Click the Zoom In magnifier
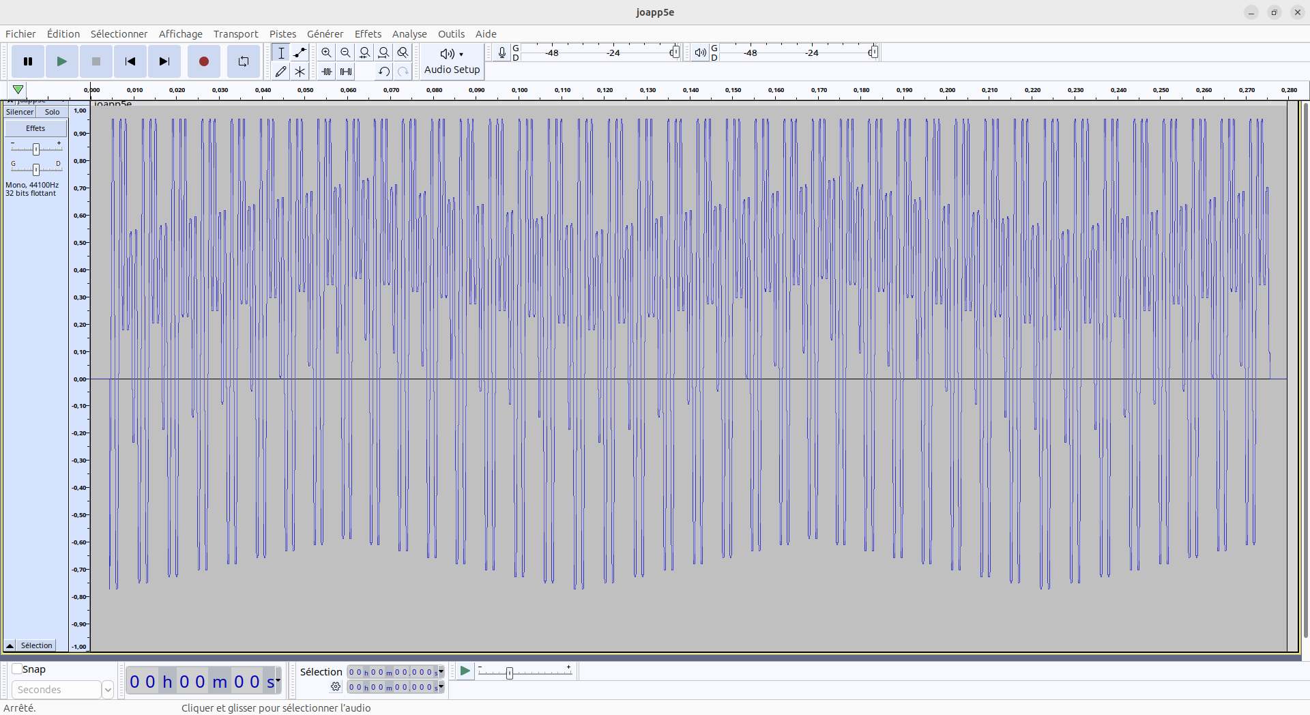This screenshot has height=715, width=1310. coord(327,53)
